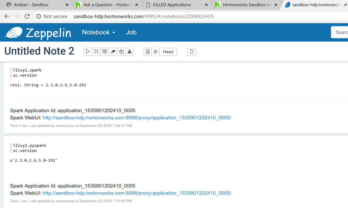The image size is (348, 208).
Task: Clone this note icon
Action: 122,51
